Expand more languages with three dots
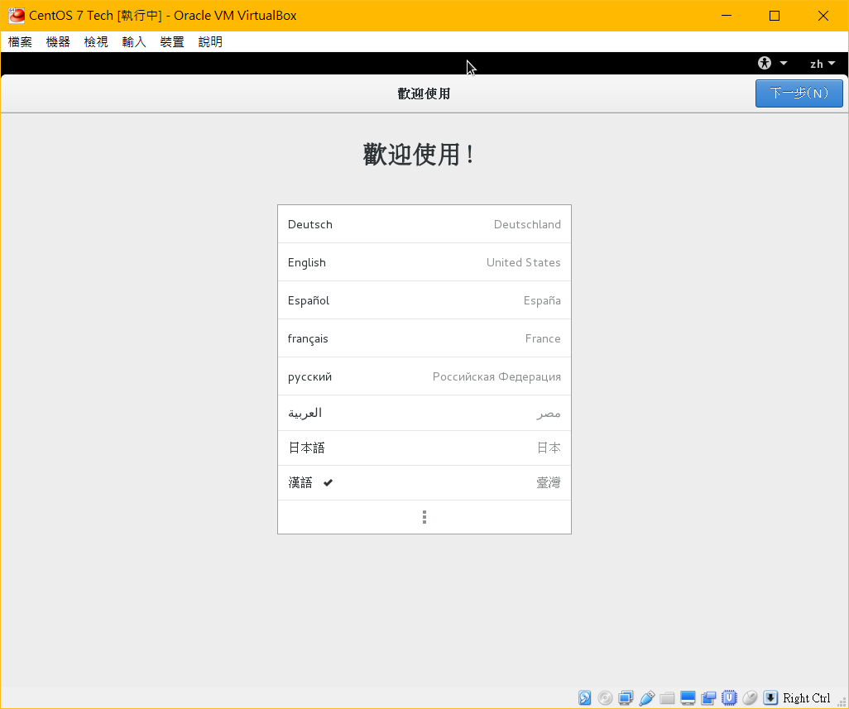The width and height of the screenshot is (849, 709). 424,517
